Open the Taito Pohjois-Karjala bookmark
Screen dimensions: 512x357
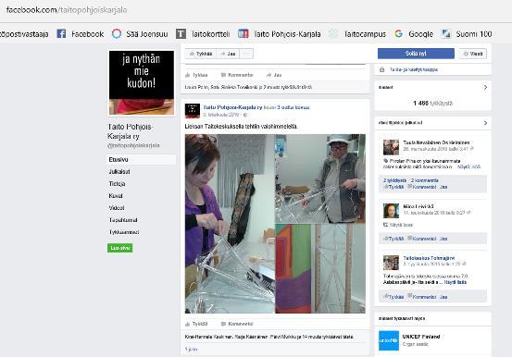point(280,34)
